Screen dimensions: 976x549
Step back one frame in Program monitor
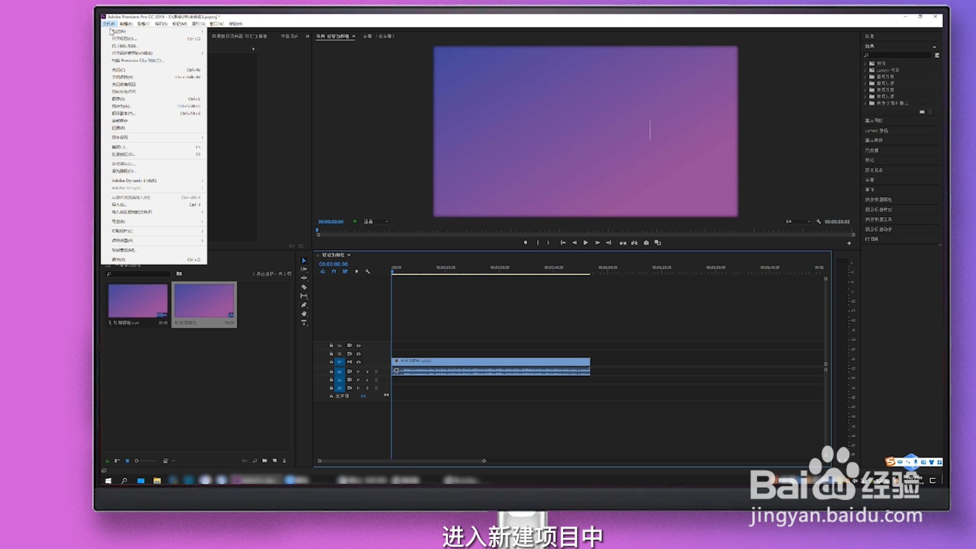574,243
